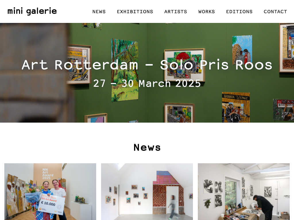
Task: Click the red umbrella framed painting
Action: tap(185, 65)
